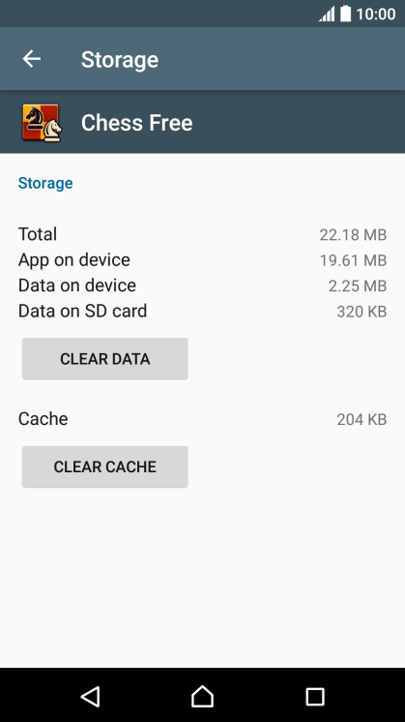Tap the blue Storage section heading

pos(45,183)
